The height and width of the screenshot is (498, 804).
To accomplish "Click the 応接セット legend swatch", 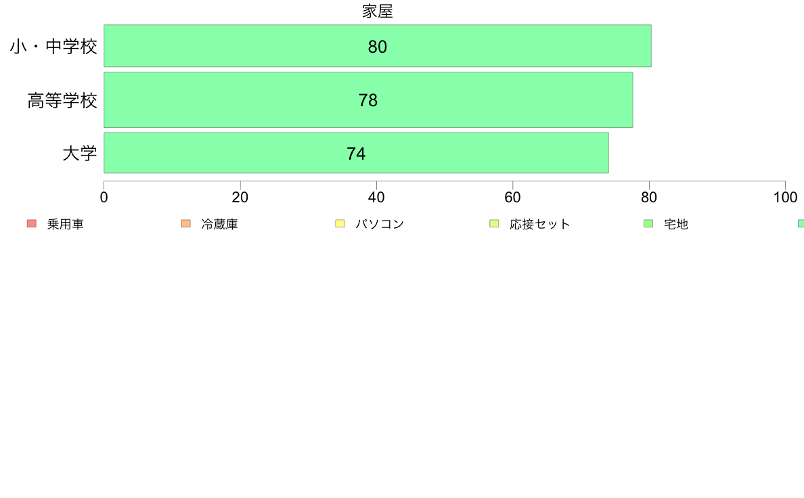I will (x=494, y=223).
